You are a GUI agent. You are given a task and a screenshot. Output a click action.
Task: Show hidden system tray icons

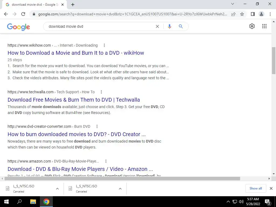coord(228,202)
